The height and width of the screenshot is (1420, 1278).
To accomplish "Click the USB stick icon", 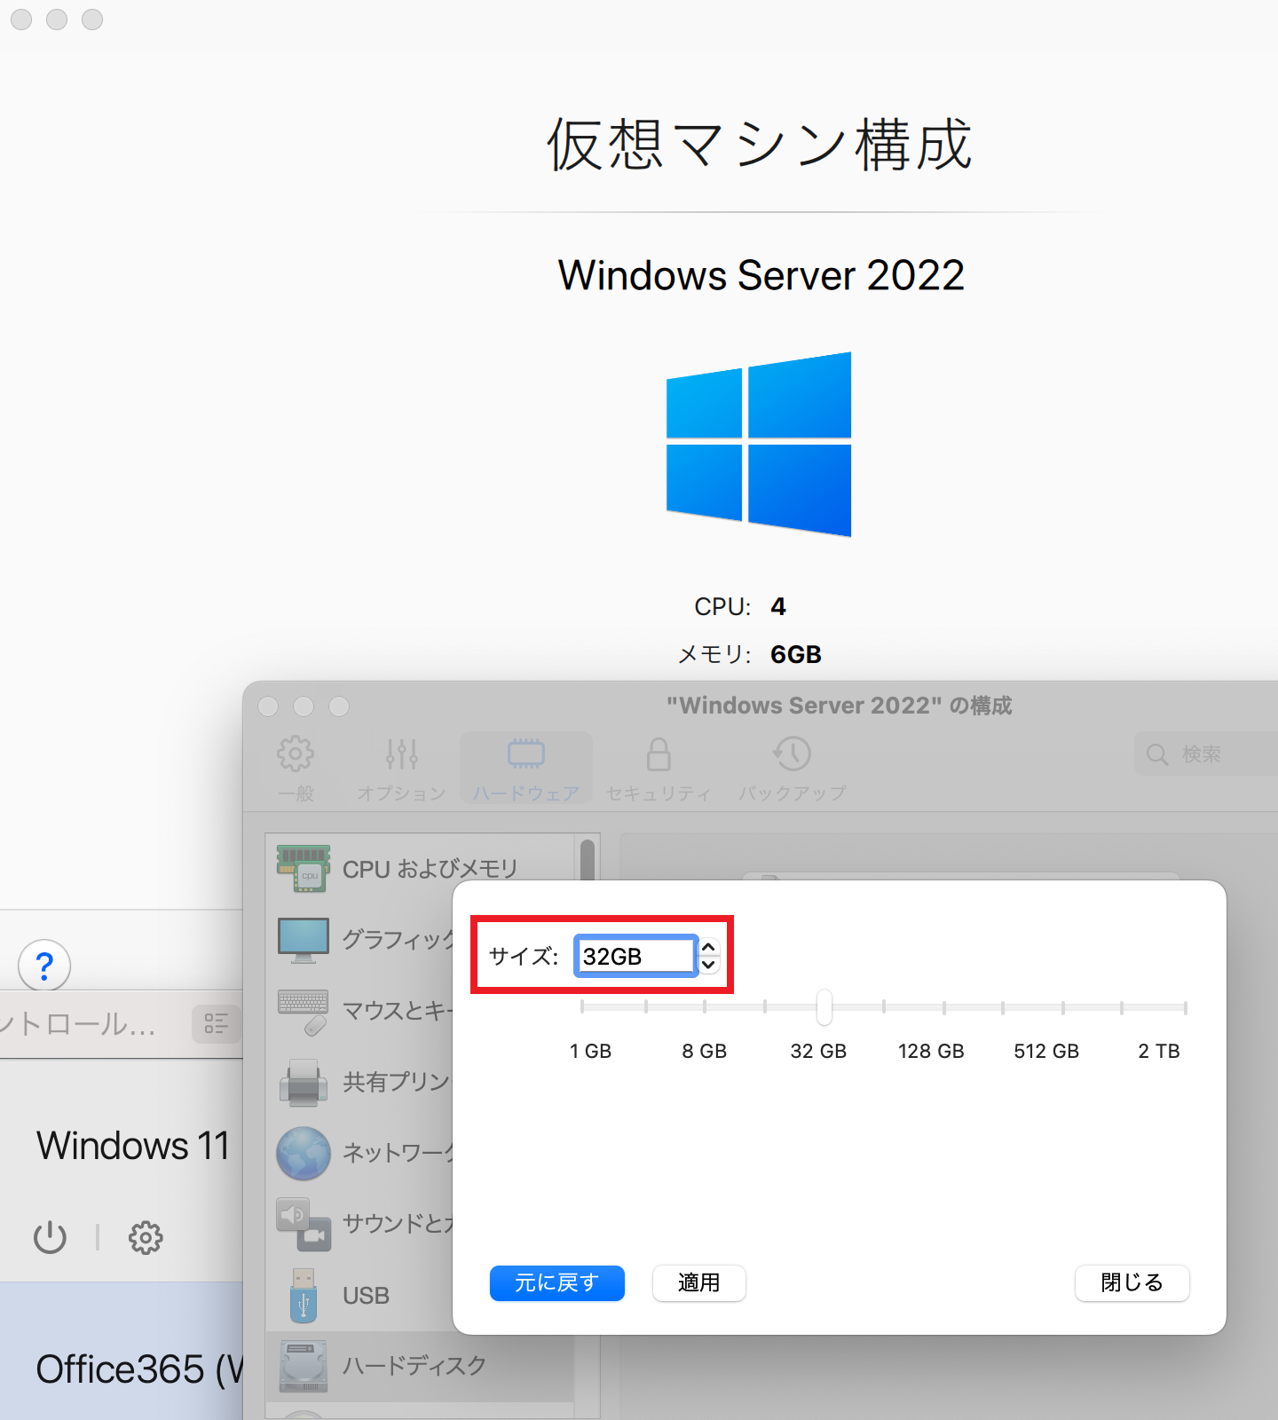I will click(304, 1296).
